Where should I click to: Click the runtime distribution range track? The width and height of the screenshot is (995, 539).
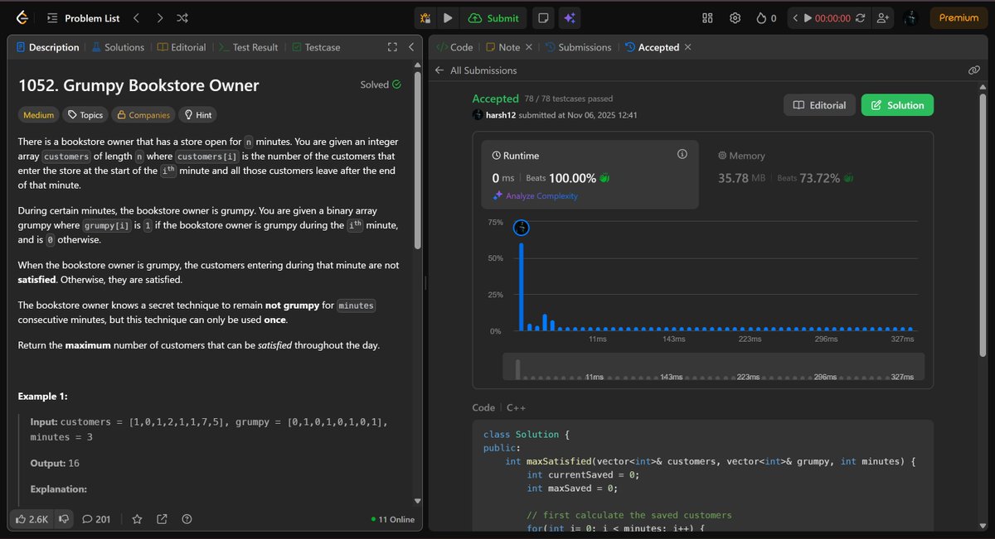(713, 368)
